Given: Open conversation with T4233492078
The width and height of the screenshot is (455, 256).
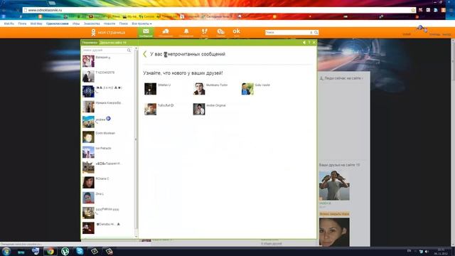Looking at the screenshot, I should coord(107,76).
